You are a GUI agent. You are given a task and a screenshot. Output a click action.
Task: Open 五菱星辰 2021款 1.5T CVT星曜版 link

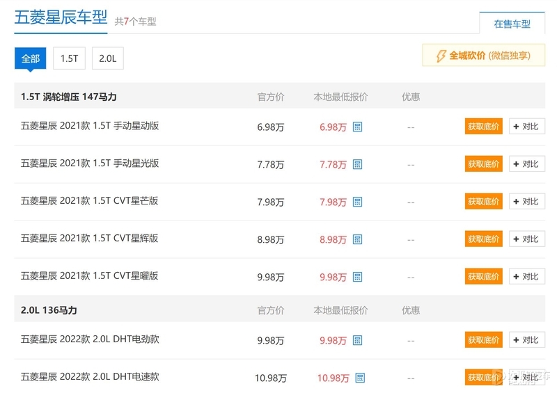90,276
